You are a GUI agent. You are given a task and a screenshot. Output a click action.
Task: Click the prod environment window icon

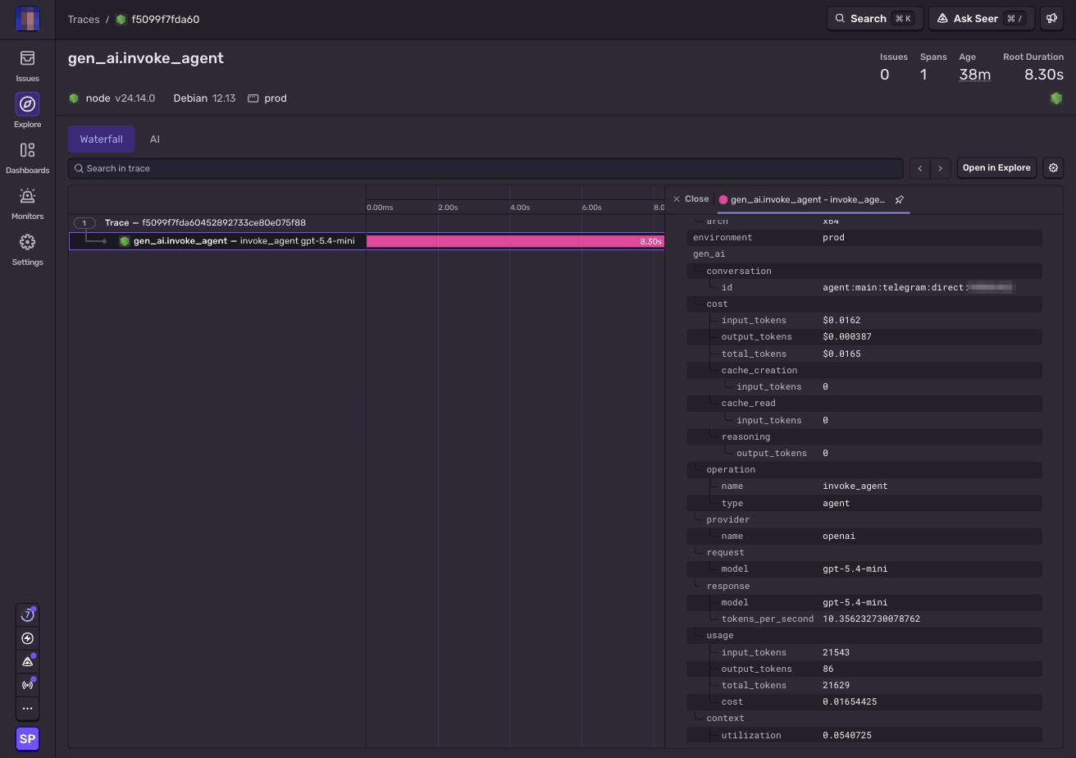pyautogui.click(x=253, y=98)
